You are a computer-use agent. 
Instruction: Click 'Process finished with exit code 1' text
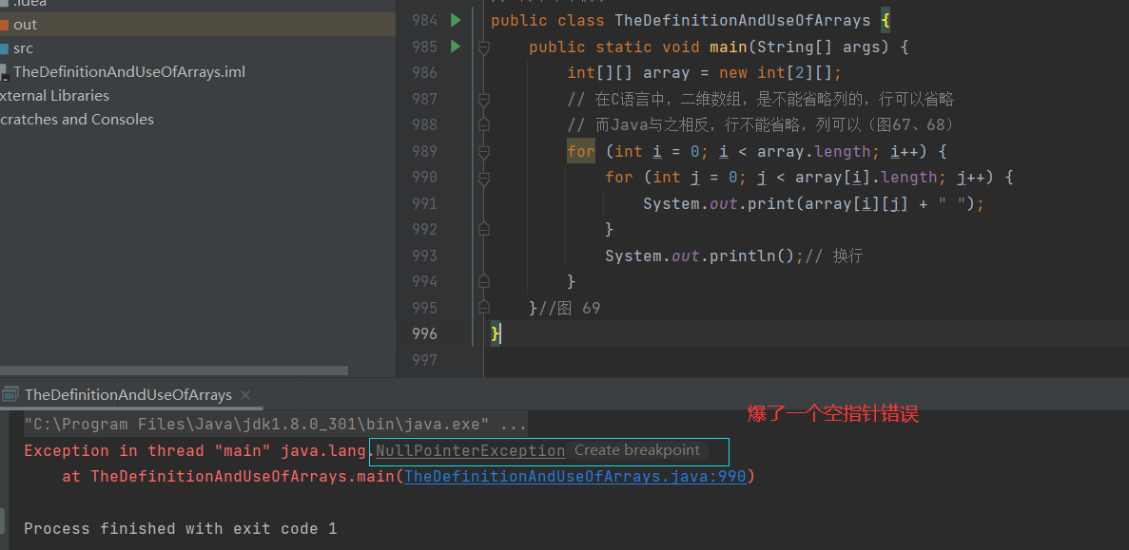180,528
